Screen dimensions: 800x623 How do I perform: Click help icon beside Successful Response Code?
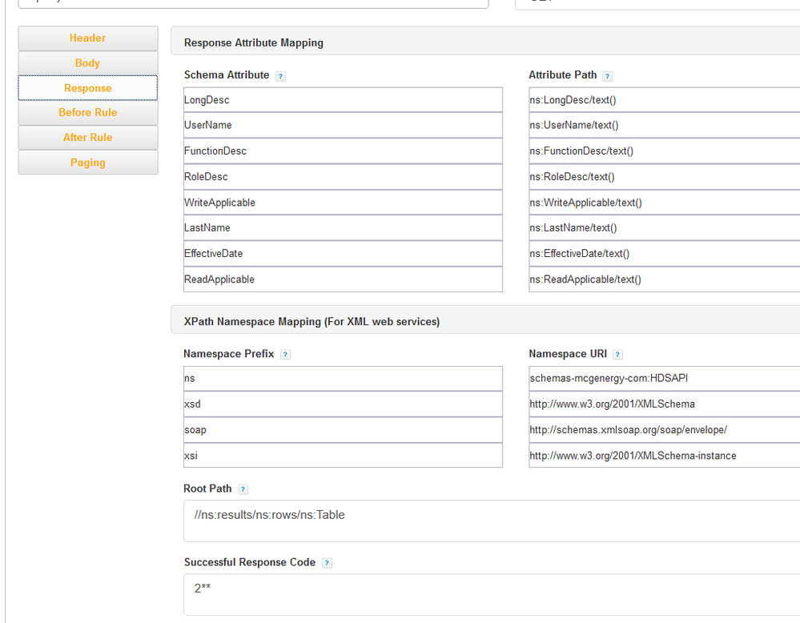tap(327, 563)
